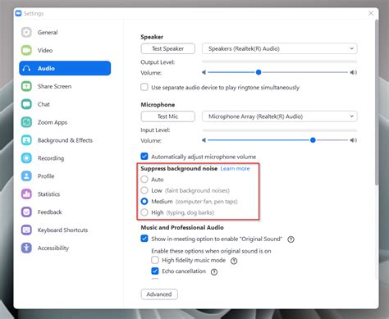The height and width of the screenshot is (319, 389).
Task: Click the Zoom Apps icon
Action: tap(26, 122)
